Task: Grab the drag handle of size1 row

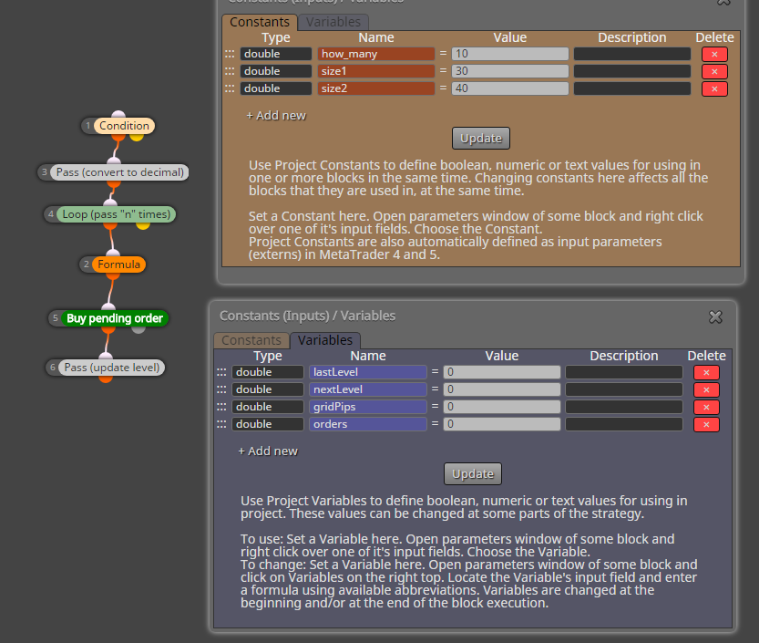Action: 230,71
